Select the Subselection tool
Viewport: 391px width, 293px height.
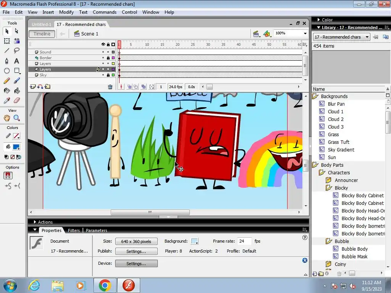(x=17, y=31)
